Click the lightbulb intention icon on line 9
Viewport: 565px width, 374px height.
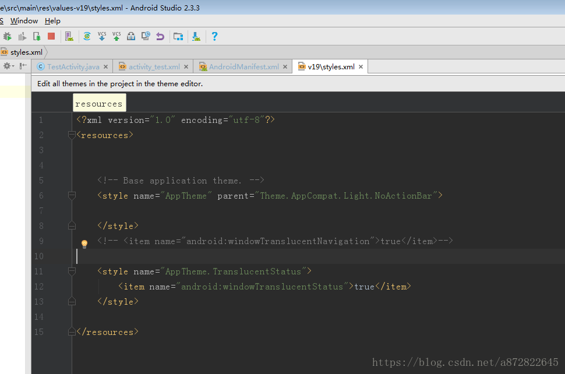[x=84, y=244]
